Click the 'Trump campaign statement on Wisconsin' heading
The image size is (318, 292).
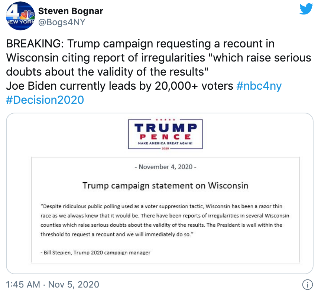[x=165, y=185]
